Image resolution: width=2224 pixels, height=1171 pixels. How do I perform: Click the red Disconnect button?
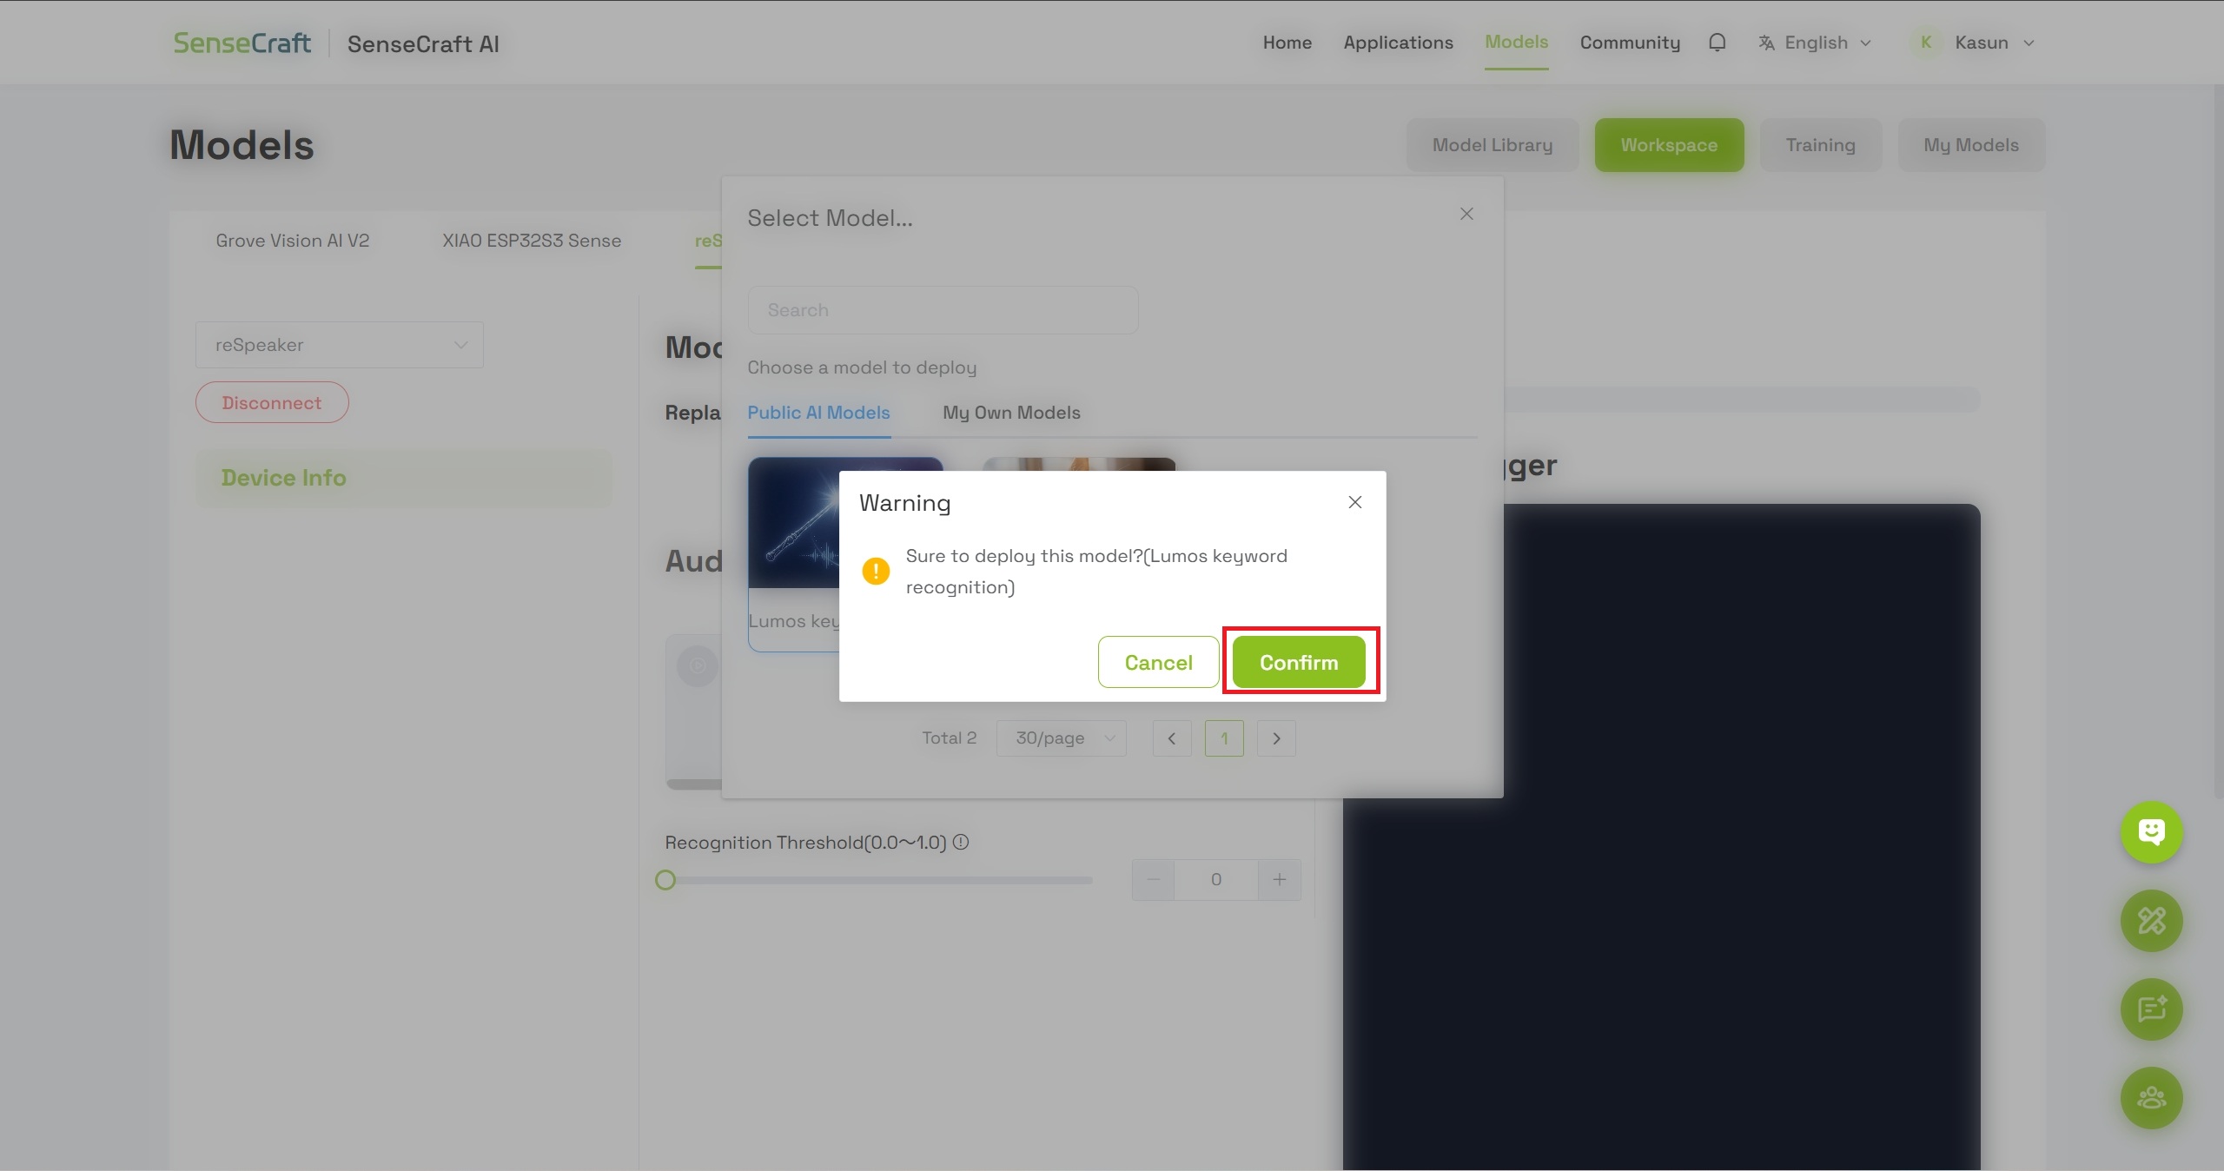[272, 402]
